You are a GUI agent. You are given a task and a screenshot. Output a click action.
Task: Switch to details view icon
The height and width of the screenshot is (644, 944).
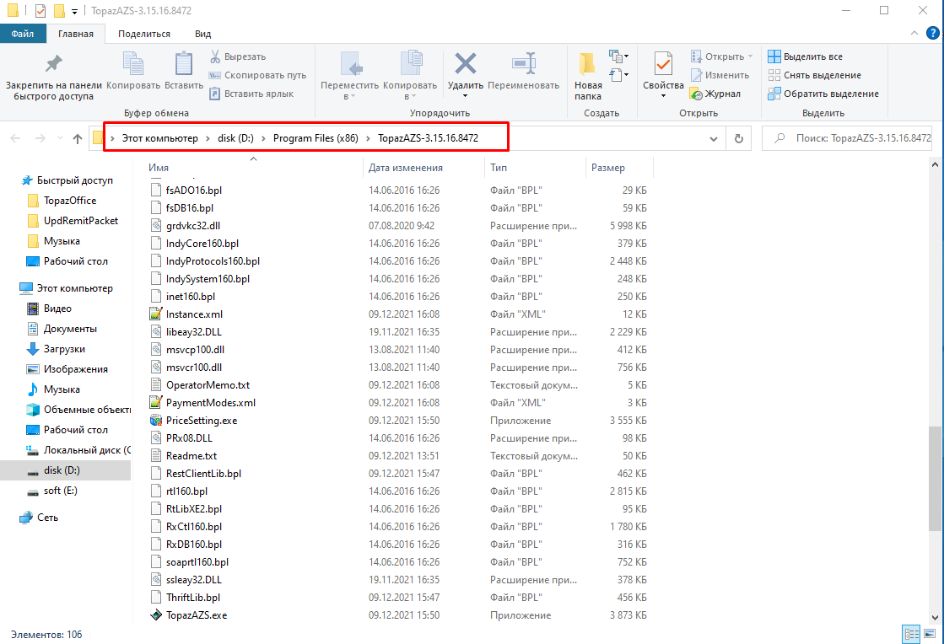click(911, 634)
